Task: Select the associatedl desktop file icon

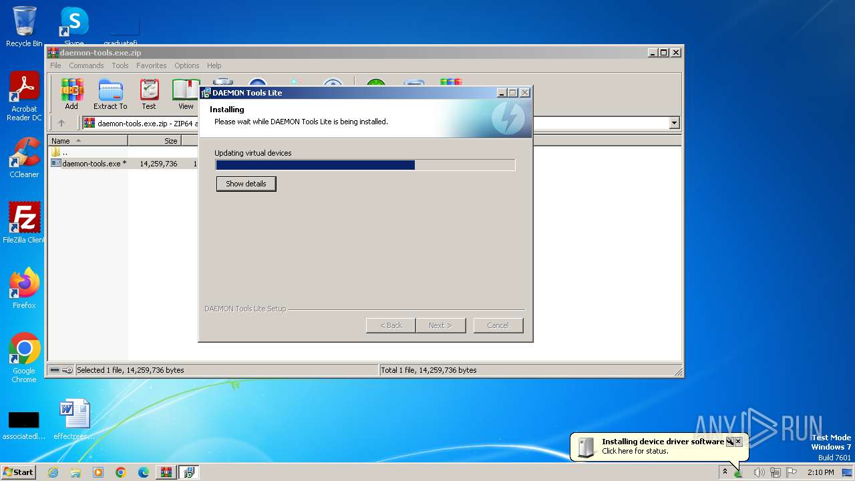Action: click(23, 426)
